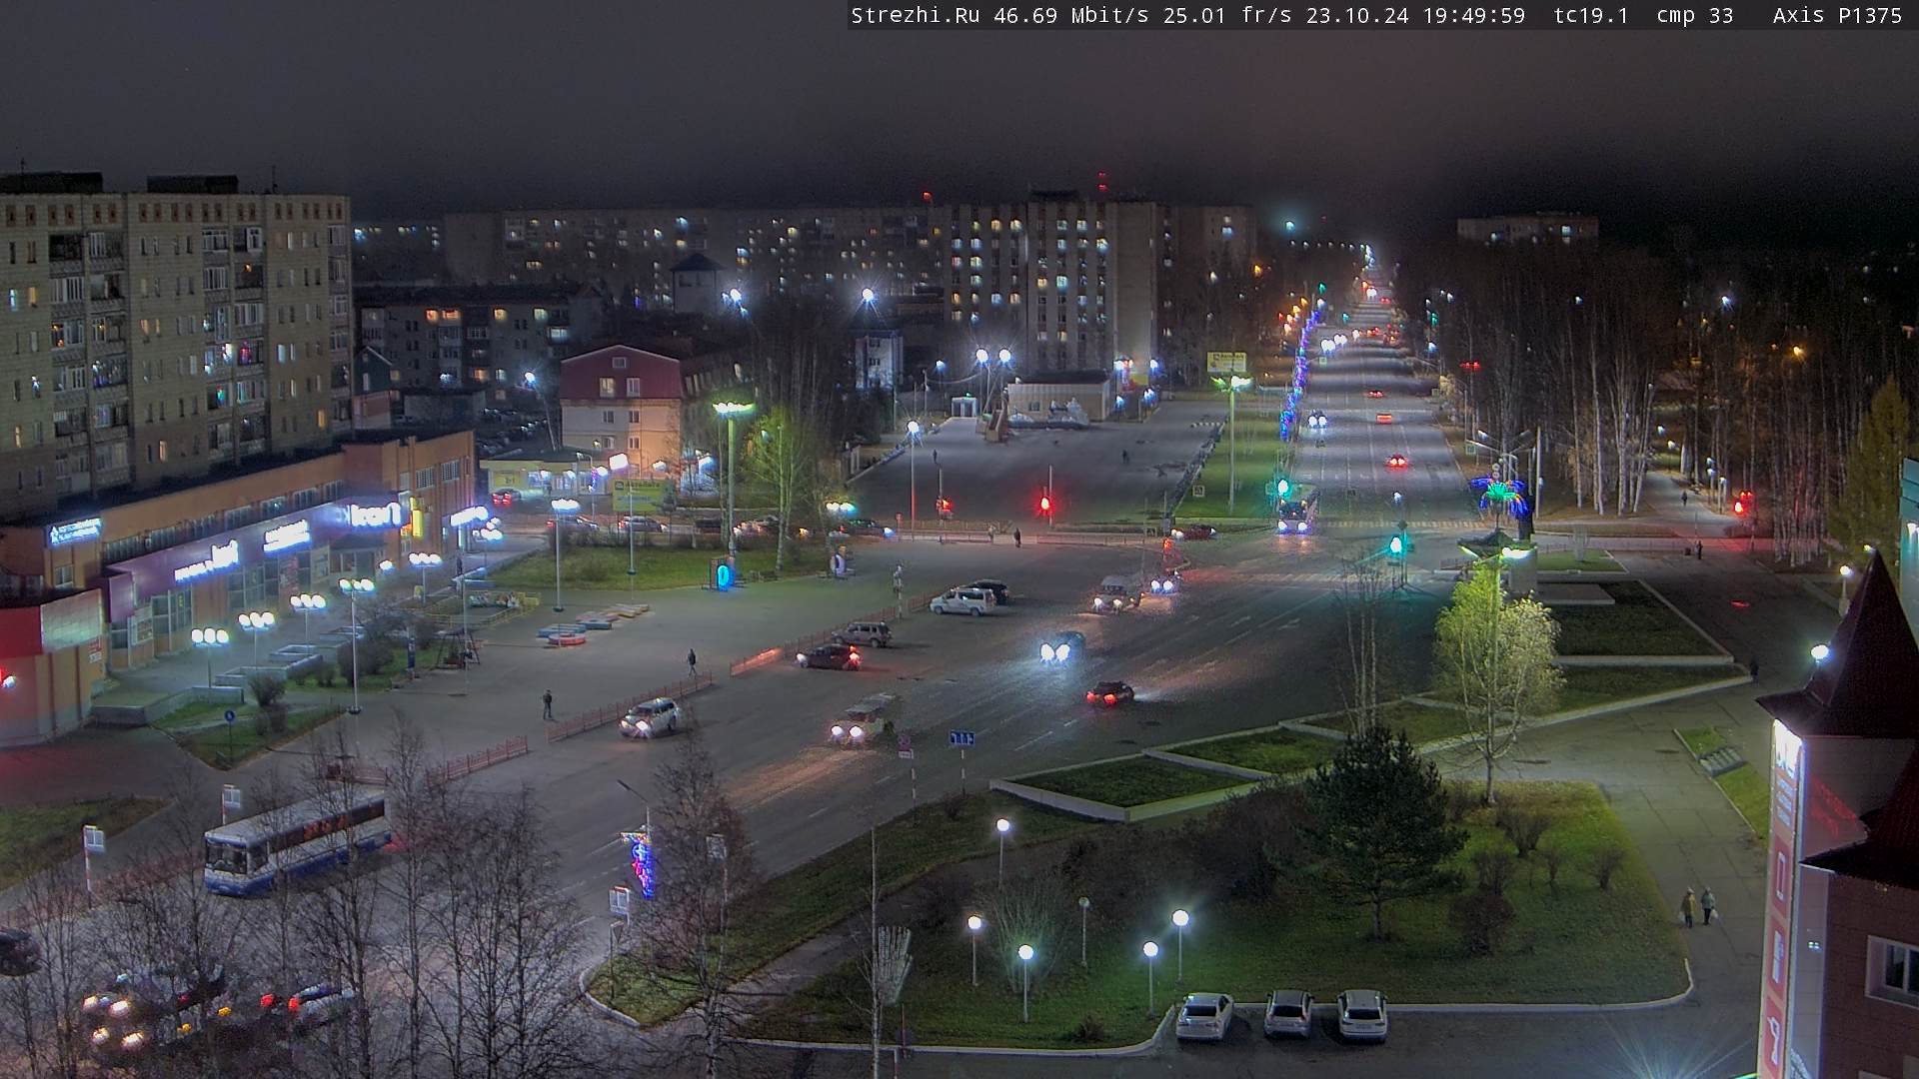The image size is (1919, 1079).
Task: Select the "tc19.1" overlay value
Action: point(1591,16)
